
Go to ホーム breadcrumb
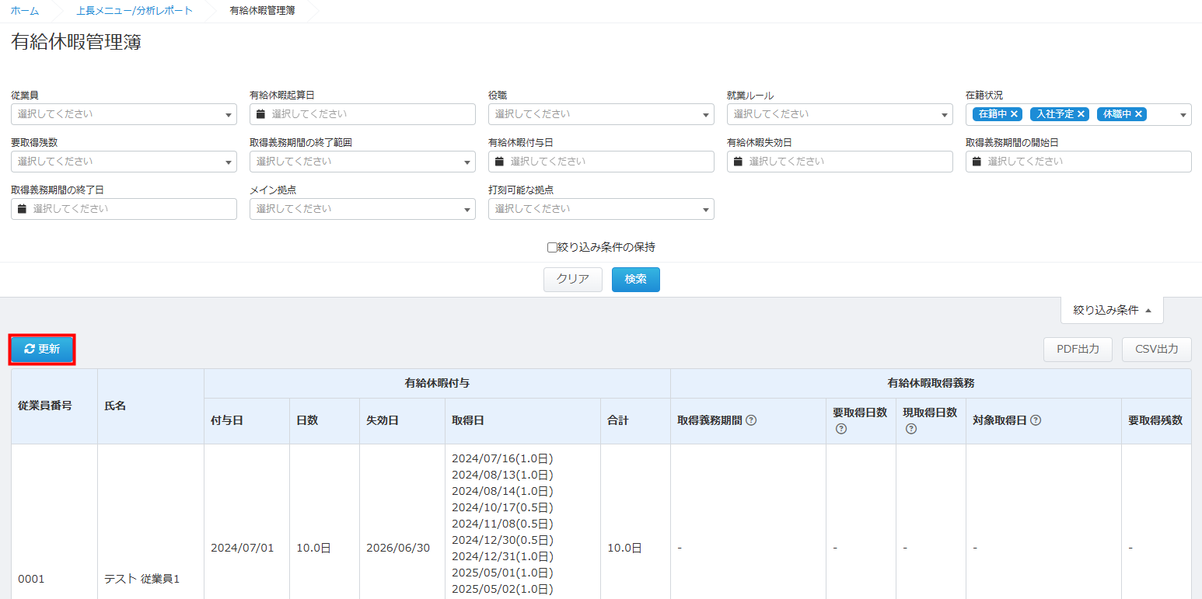click(x=25, y=11)
